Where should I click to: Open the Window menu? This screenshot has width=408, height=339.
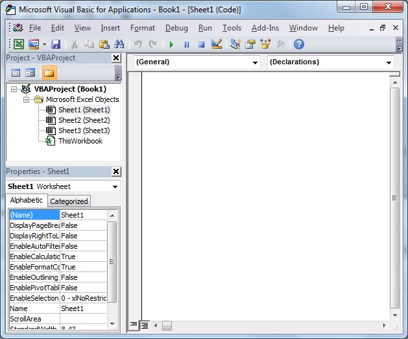(304, 28)
